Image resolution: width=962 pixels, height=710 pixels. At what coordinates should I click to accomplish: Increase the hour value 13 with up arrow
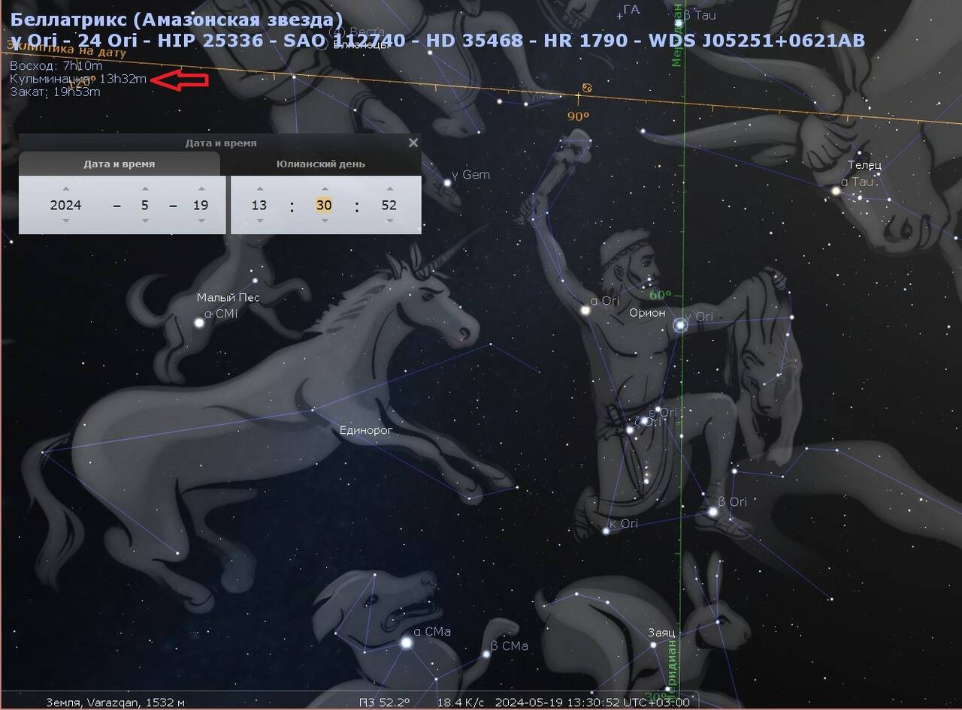tap(259, 189)
